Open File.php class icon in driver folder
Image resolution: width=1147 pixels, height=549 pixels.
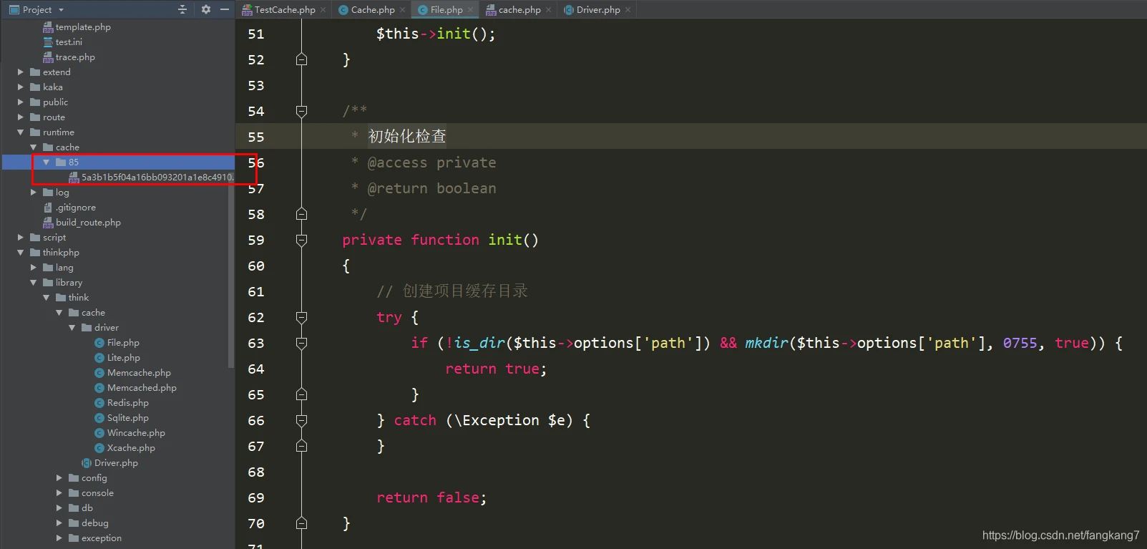point(99,343)
